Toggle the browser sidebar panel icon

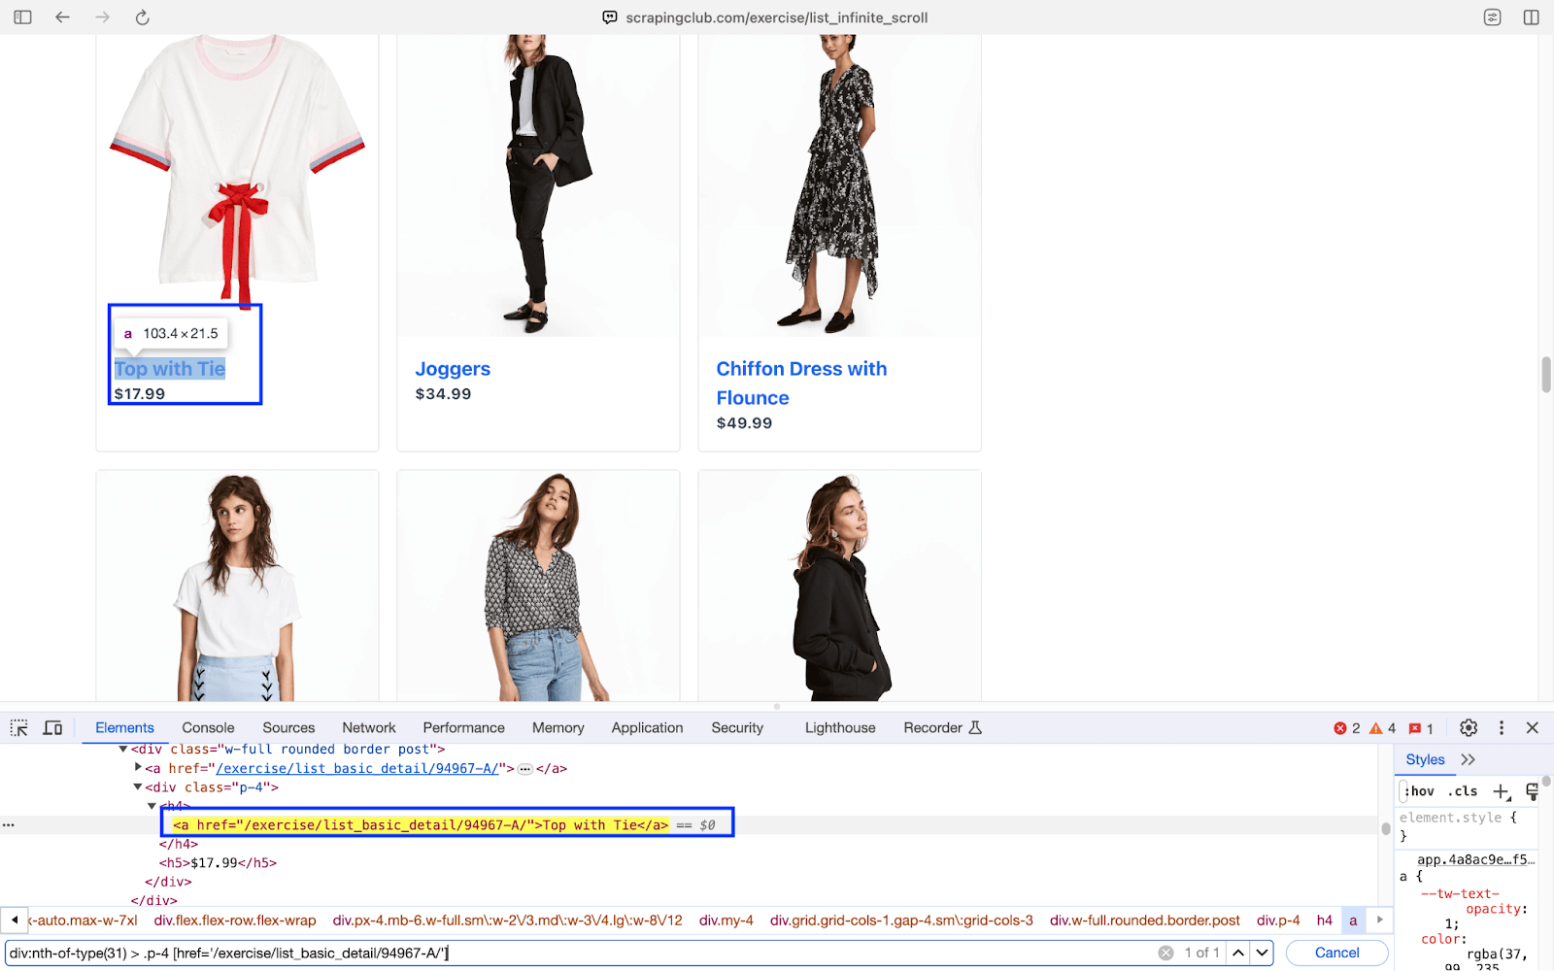[22, 17]
